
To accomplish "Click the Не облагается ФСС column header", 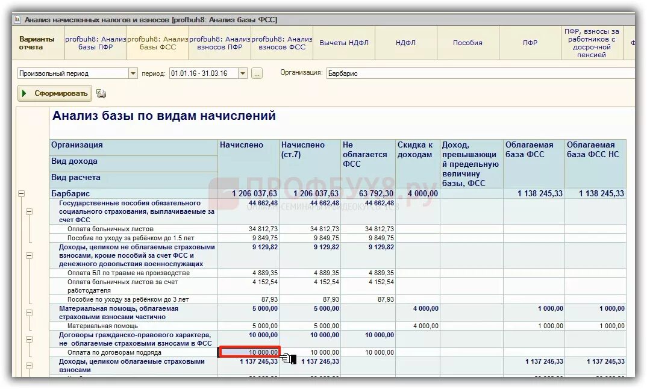I will [x=368, y=164].
